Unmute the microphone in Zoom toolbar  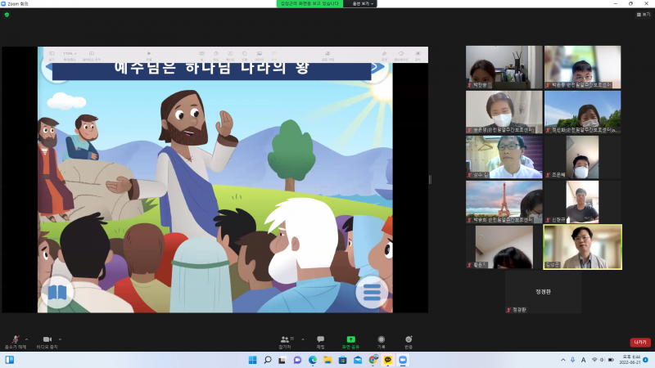(x=16, y=342)
